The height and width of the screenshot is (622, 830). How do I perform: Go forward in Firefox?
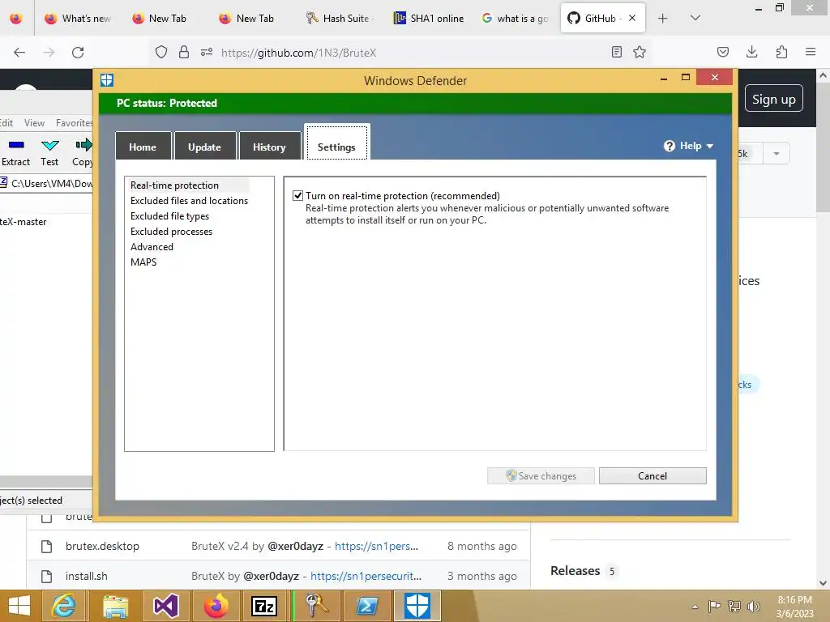(49, 52)
